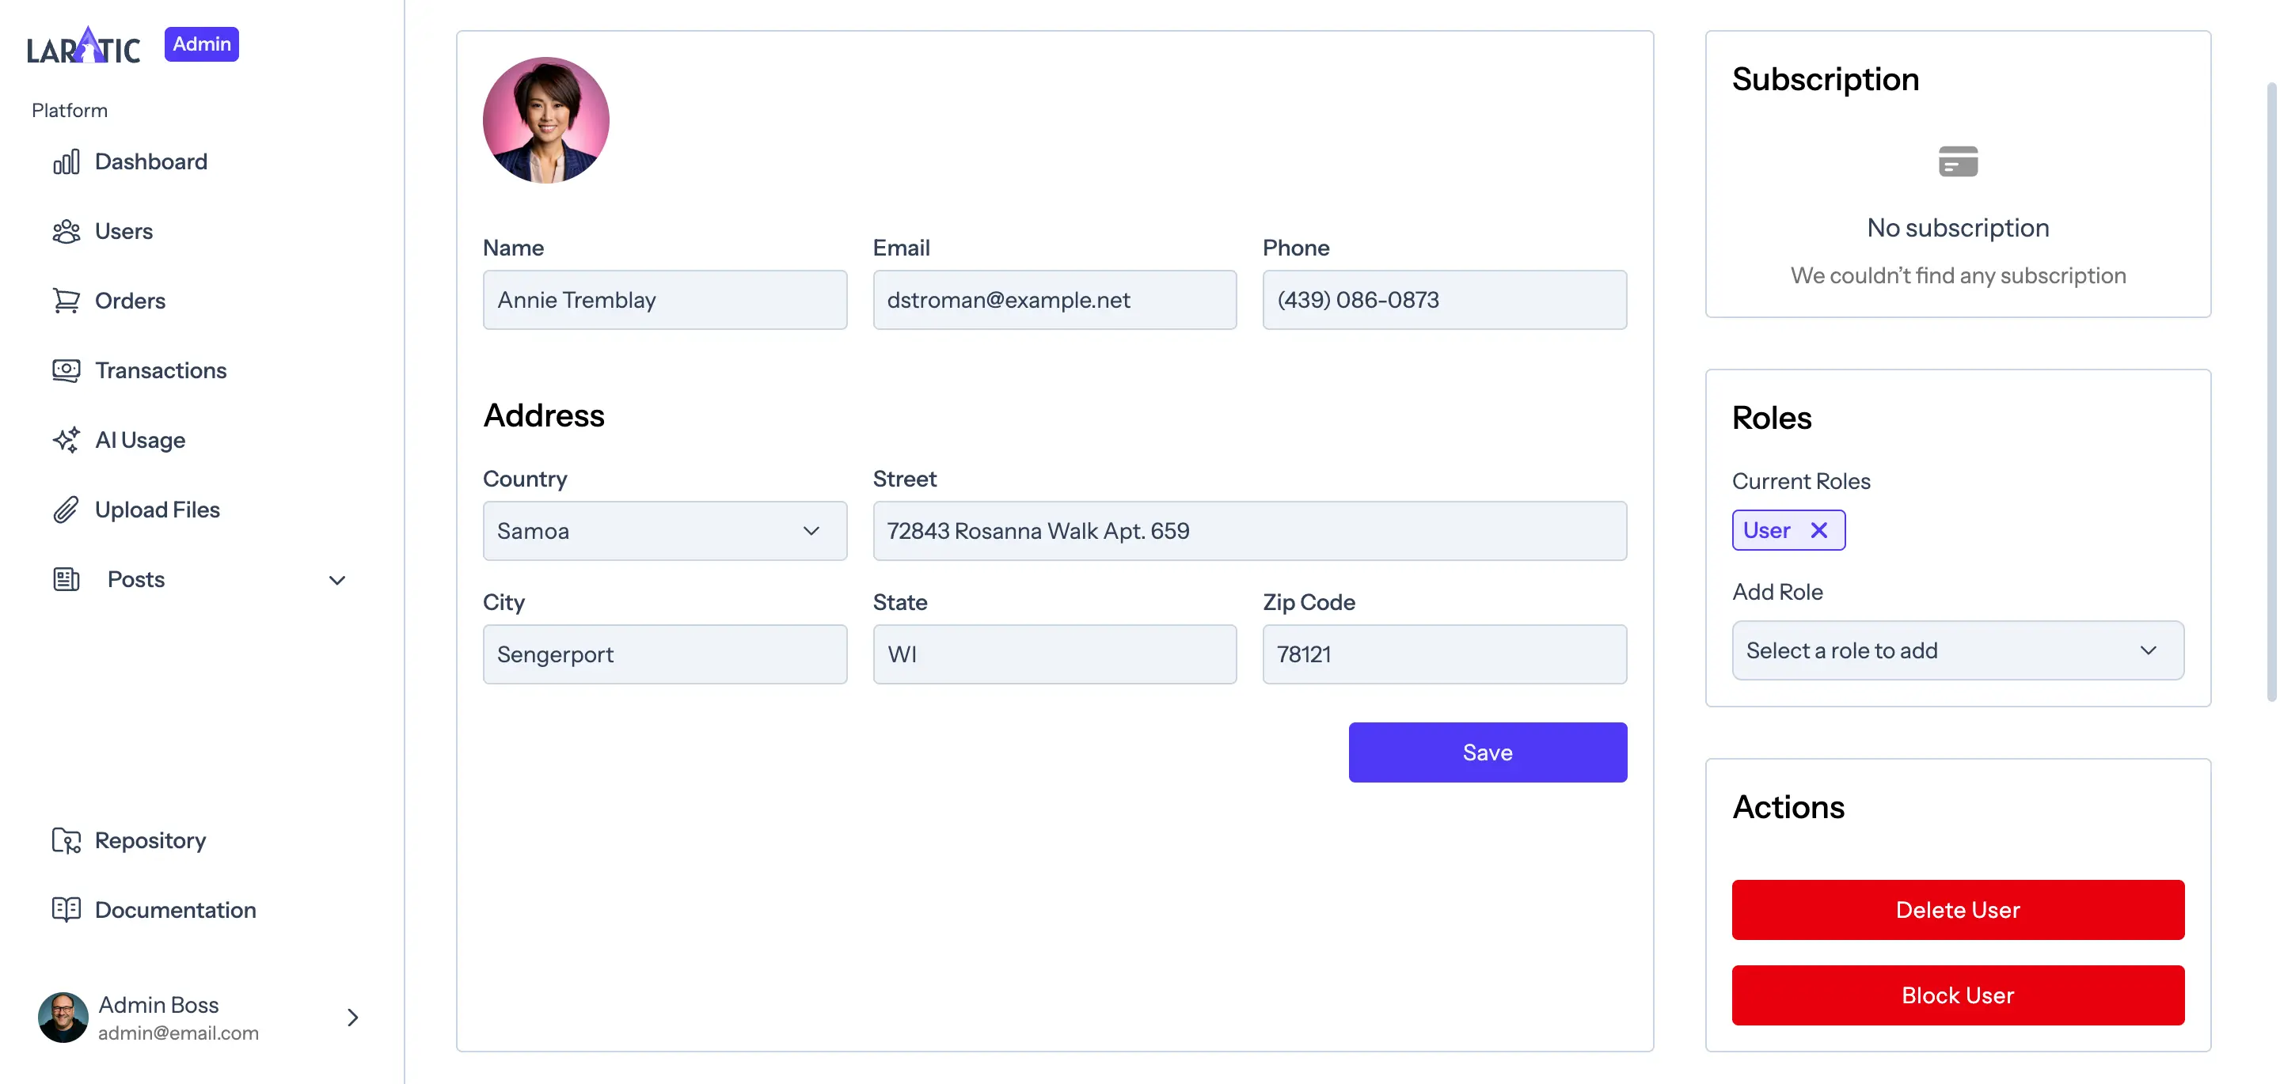The image size is (2280, 1084).
Task: Click the User role tag
Action: (1788, 530)
